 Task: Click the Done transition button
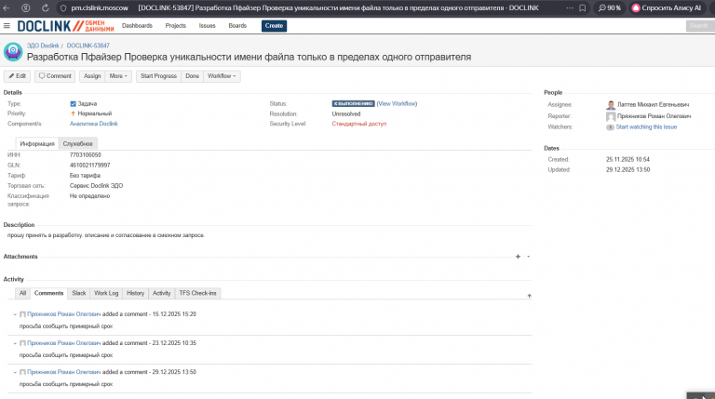(x=192, y=76)
